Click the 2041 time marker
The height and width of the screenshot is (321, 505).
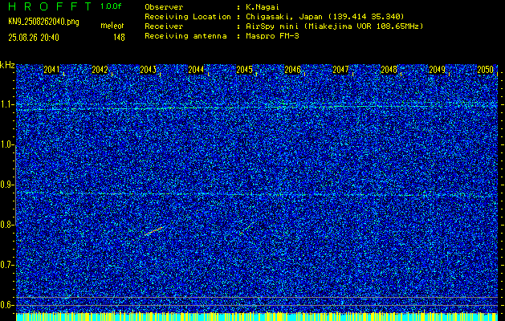tap(51, 70)
